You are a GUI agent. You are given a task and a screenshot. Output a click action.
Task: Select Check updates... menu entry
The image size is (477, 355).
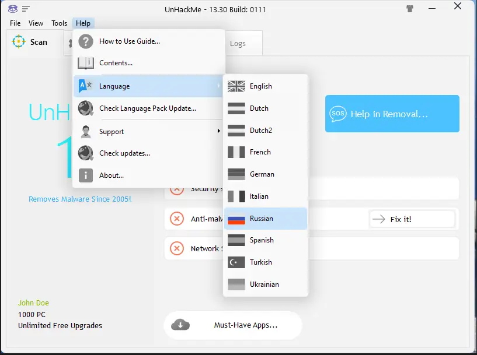(x=149, y=153)
